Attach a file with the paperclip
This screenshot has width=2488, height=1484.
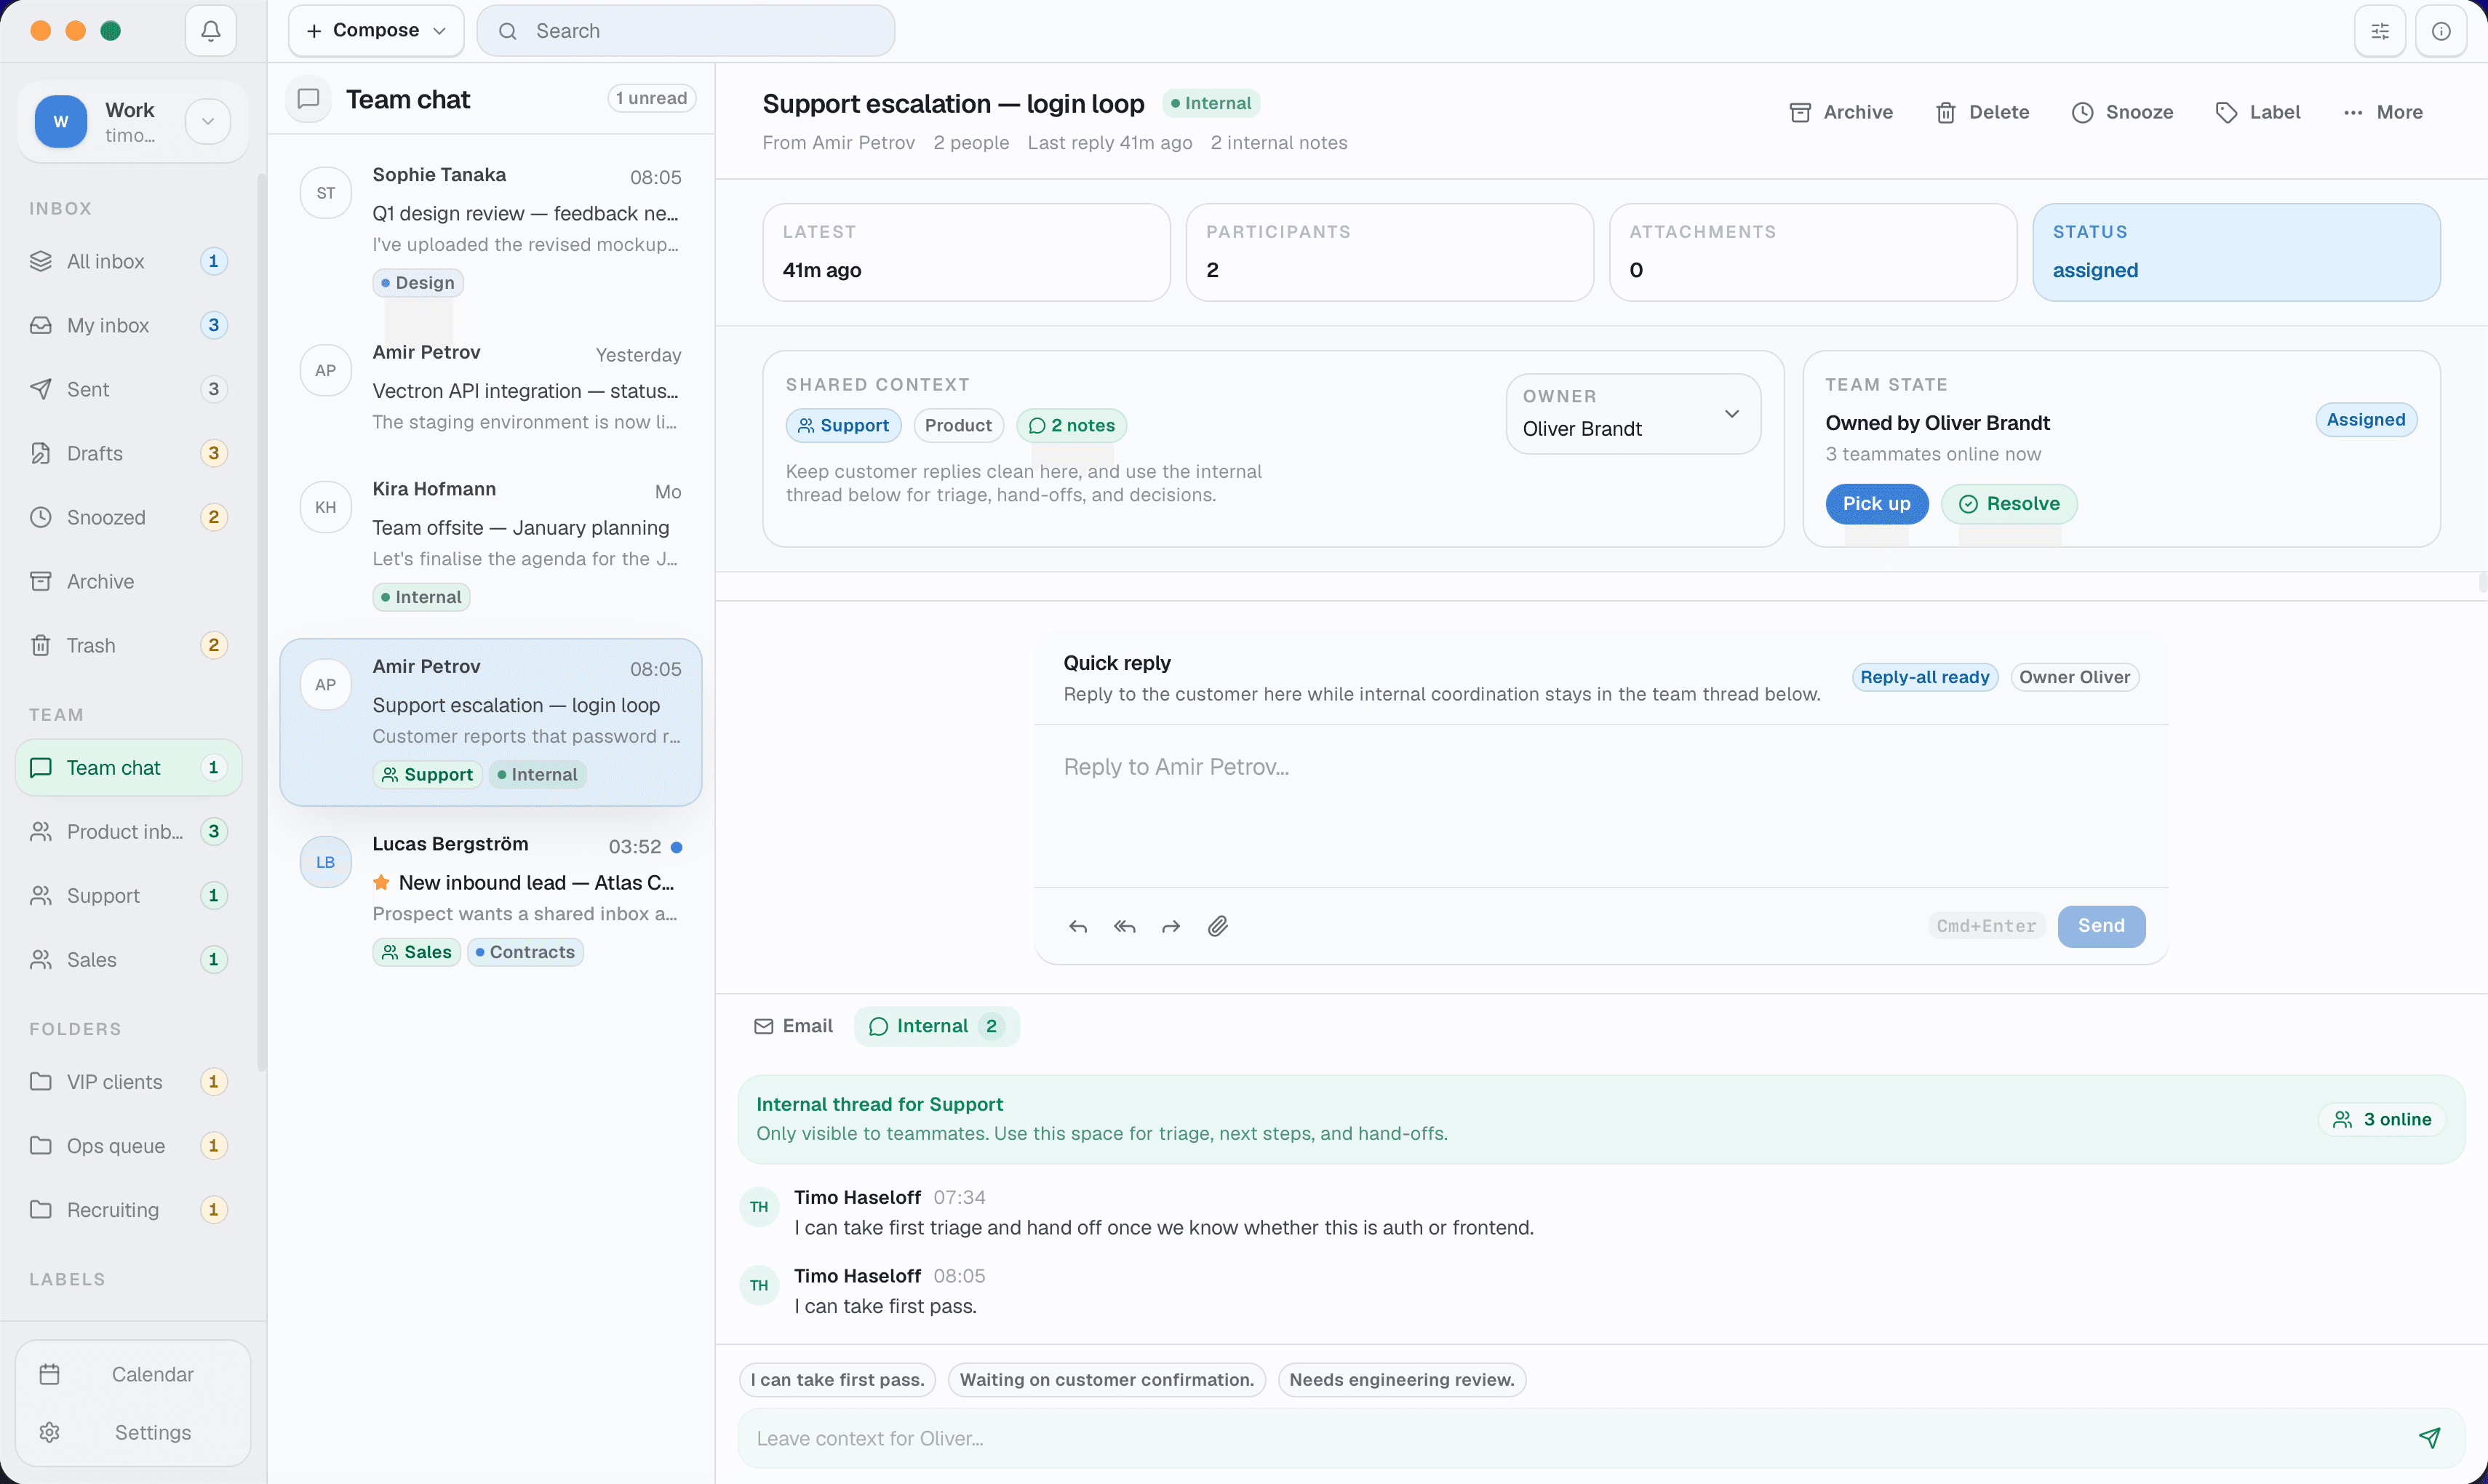[1217, 926]
